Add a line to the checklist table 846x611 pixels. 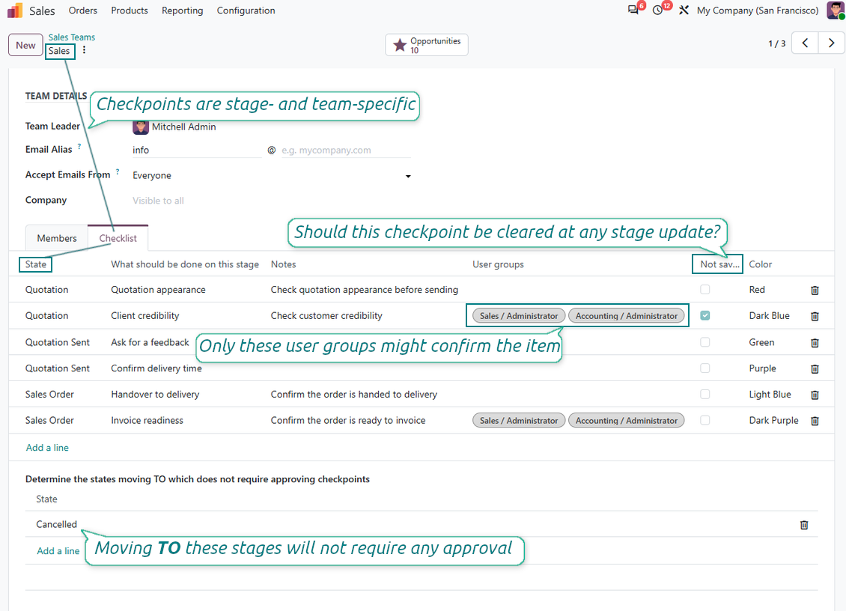[x=47, y=448]
